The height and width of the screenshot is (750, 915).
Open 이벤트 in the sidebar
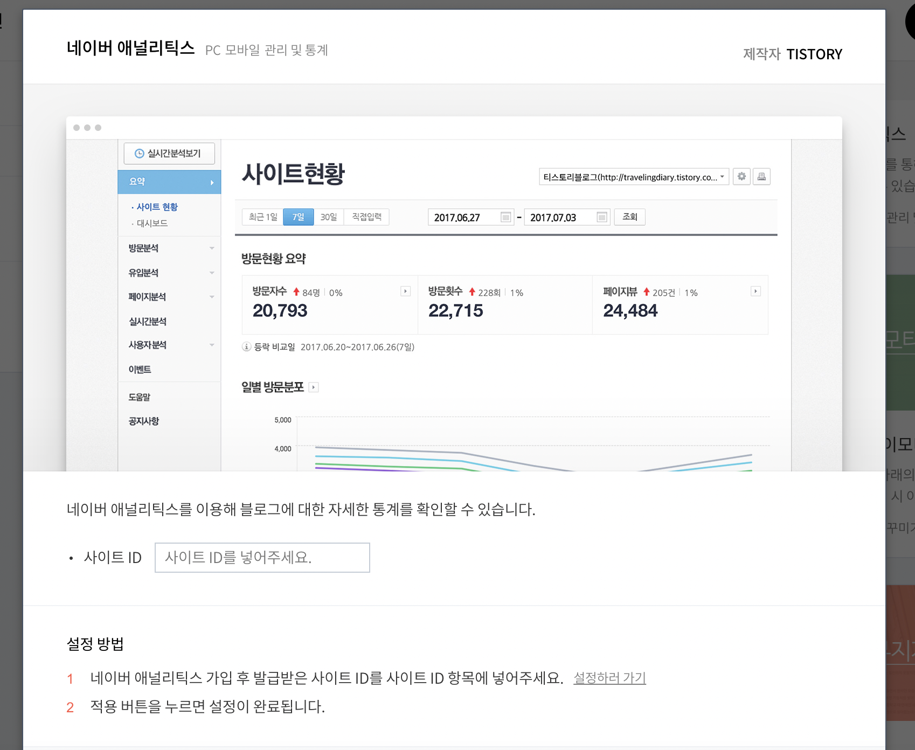tap(140, 370)
